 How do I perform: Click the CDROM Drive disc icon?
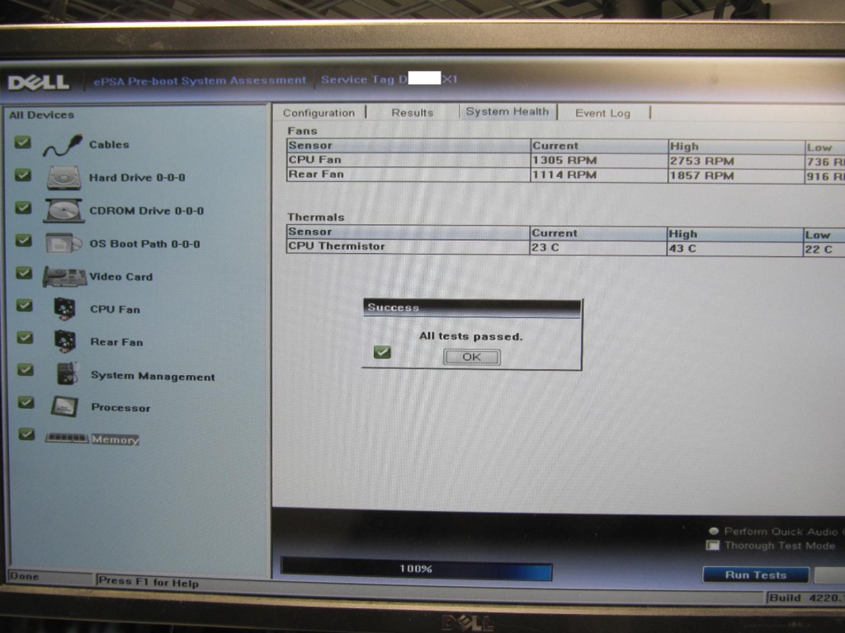coord(64,210)
